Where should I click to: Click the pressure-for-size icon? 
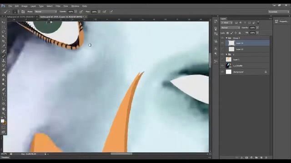(111, 12)
